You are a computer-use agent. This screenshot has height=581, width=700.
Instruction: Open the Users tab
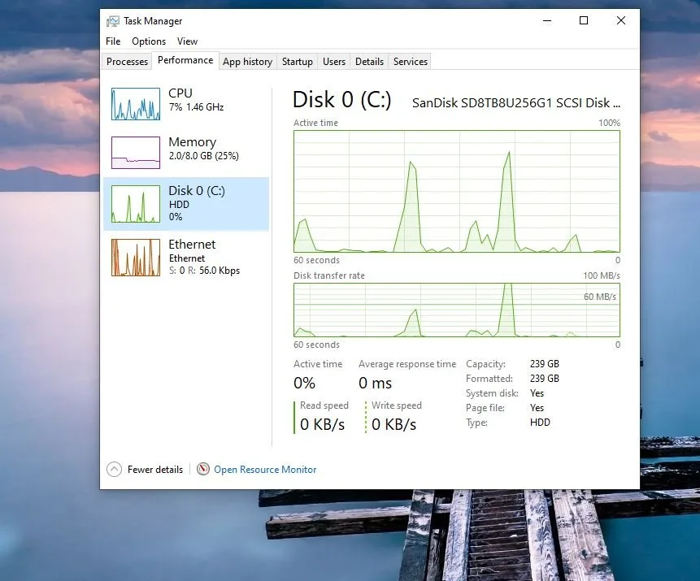334,62
